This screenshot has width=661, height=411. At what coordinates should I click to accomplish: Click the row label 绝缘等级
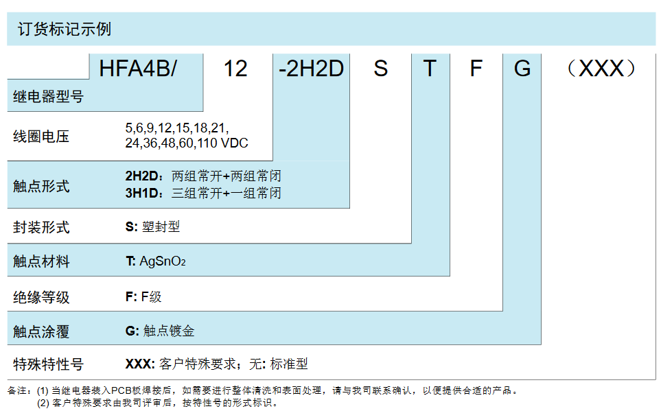click(41, 297)
